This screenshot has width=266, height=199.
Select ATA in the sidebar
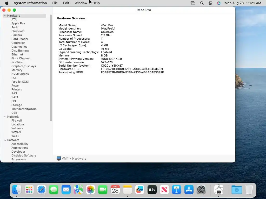(x=14, y=19)
